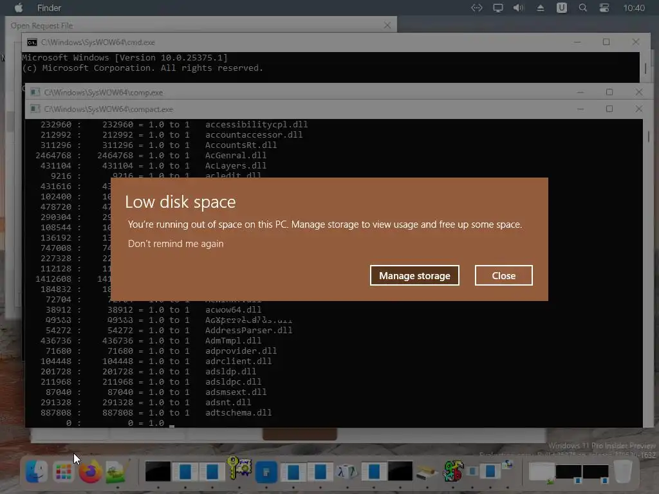
Task: Open the network connection icon in menu bar
Action: tap(477, 8)
